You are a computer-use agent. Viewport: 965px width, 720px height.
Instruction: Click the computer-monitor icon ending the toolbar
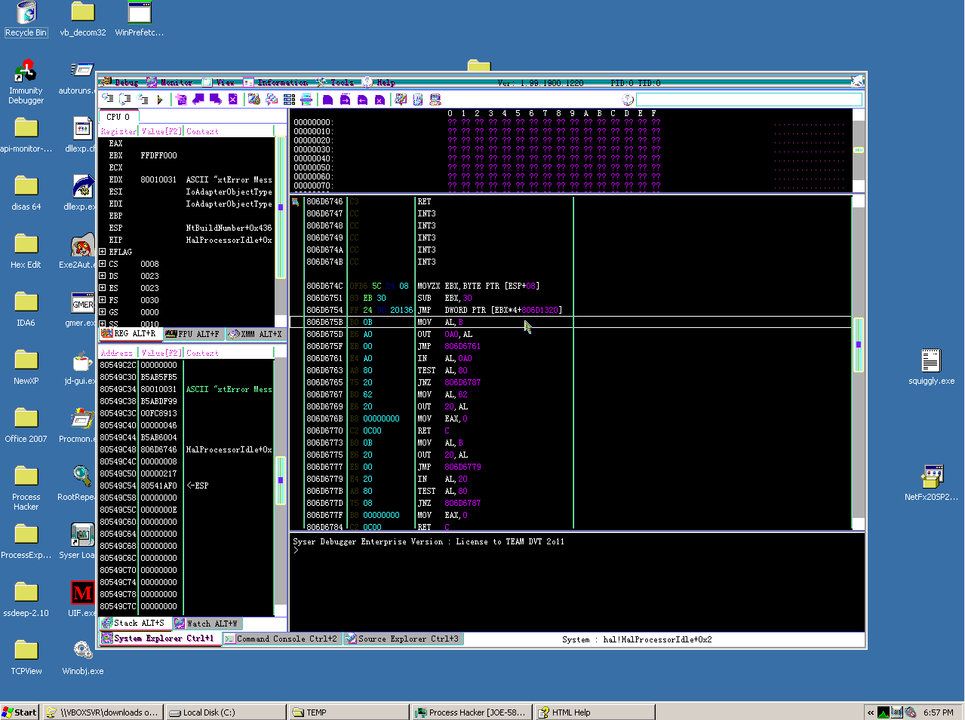tap(434, 100)
